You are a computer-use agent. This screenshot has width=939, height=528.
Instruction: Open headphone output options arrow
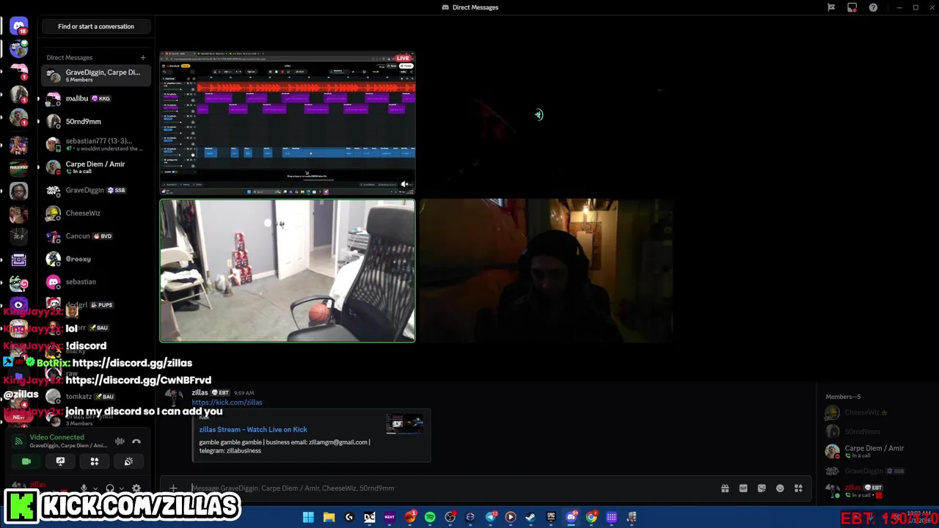click(x=121, y=488)
